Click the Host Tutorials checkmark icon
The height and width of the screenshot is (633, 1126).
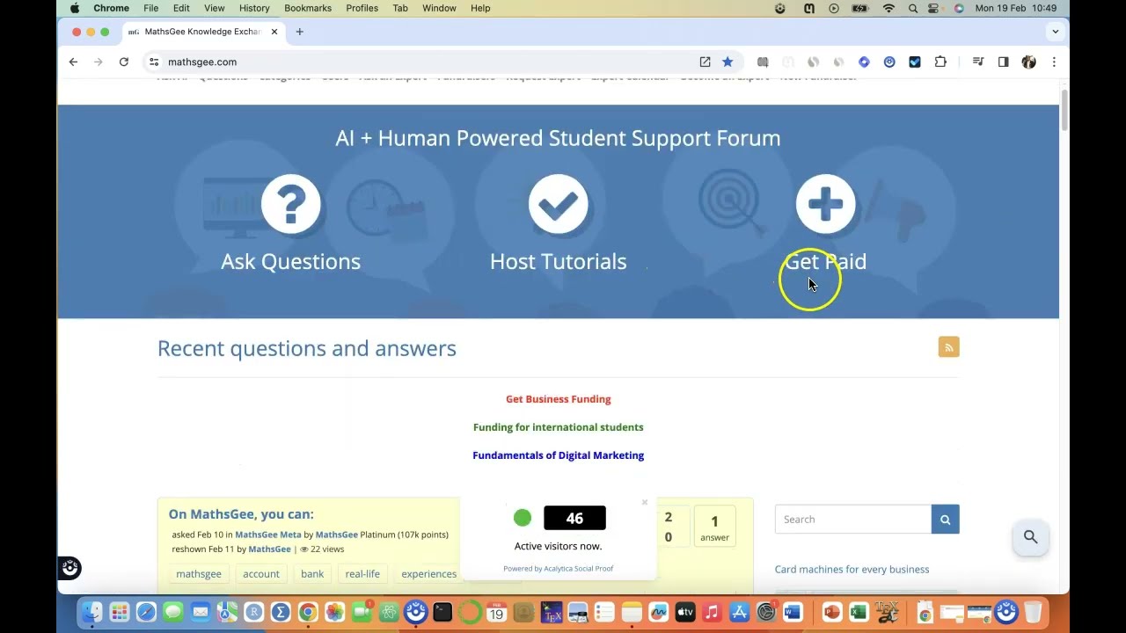coord(558,204)
